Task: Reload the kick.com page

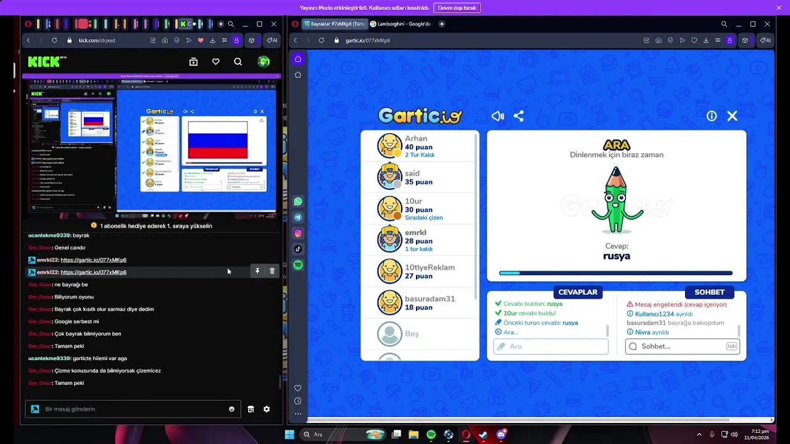Action: click(54, 40)
